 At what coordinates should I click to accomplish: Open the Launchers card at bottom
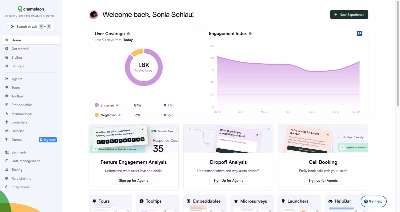(x=299, y=203)
